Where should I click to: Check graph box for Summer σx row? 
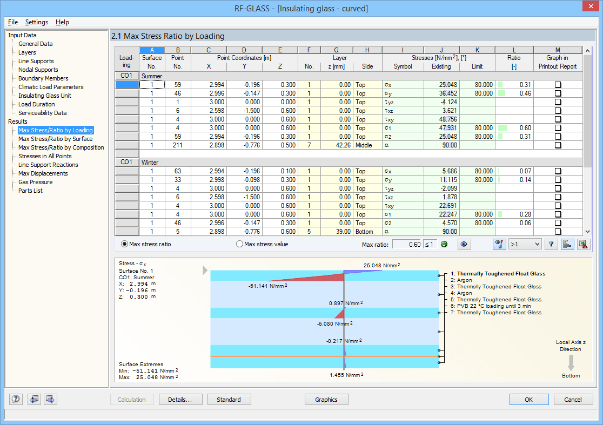pos(558,85)
